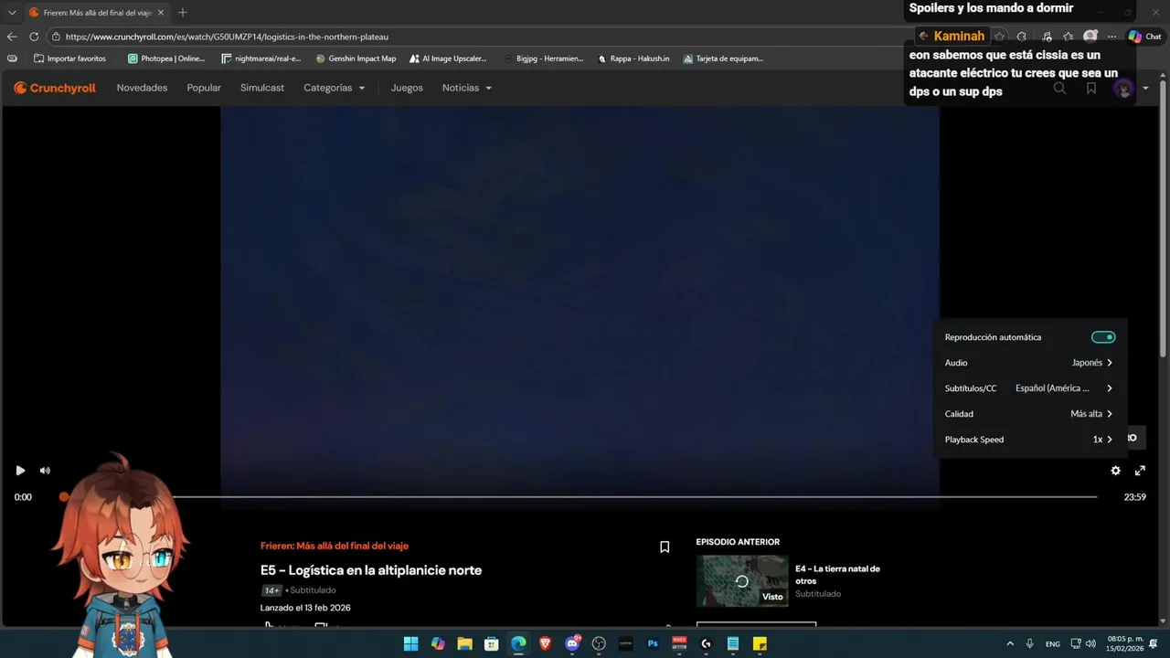Image resolution: width=1170 pixels, height=658 pixels.
Task: Open a new browser tab
Action: tap(183, 13)
